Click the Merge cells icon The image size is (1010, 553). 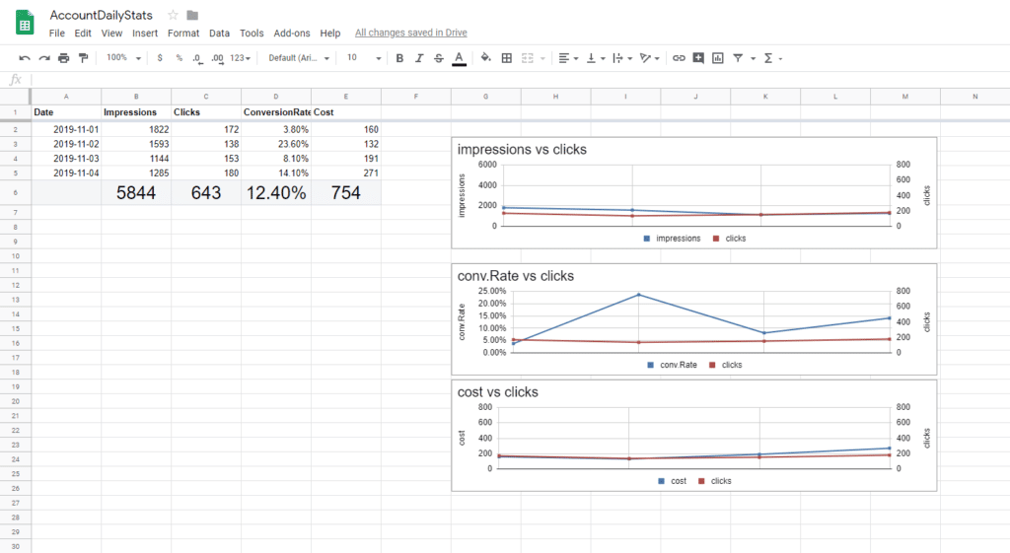(x=528, y=58)
